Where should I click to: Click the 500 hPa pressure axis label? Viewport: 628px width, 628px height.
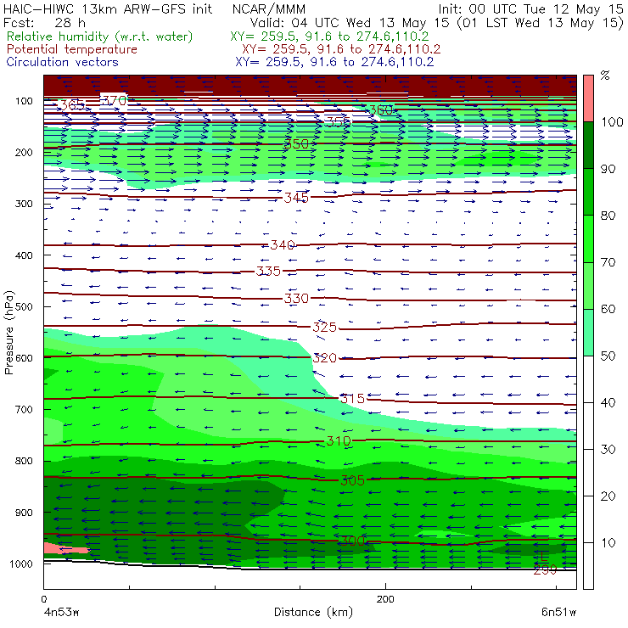[x=24, y=307]
